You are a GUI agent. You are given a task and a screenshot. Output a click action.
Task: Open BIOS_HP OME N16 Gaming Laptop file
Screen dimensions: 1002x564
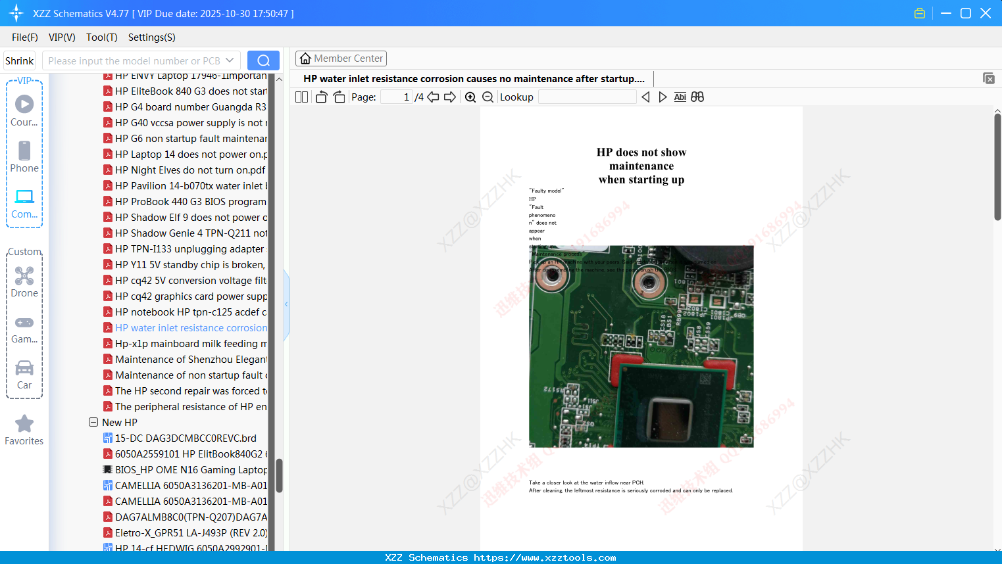(185, 470)
